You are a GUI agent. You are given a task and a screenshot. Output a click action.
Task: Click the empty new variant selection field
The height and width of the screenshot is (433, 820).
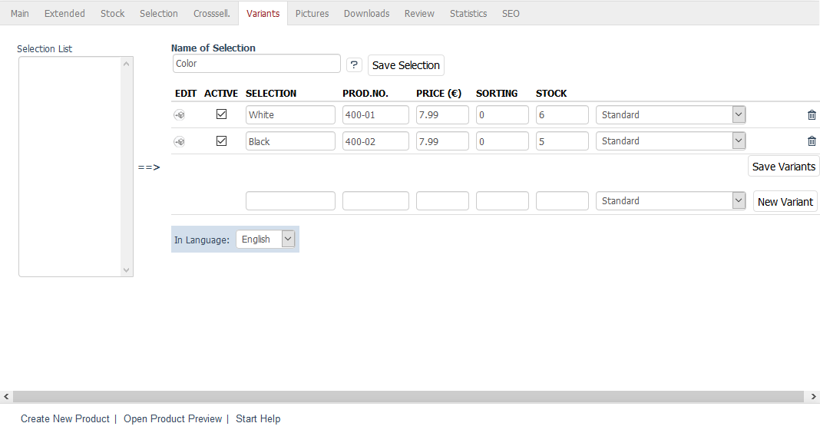point(290,201)
